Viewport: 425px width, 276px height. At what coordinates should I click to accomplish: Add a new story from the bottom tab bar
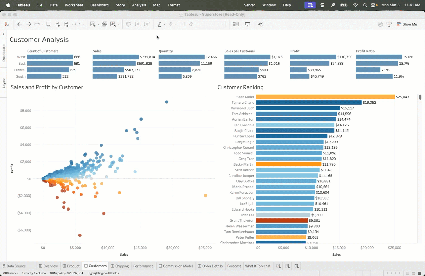pos(297,266)
